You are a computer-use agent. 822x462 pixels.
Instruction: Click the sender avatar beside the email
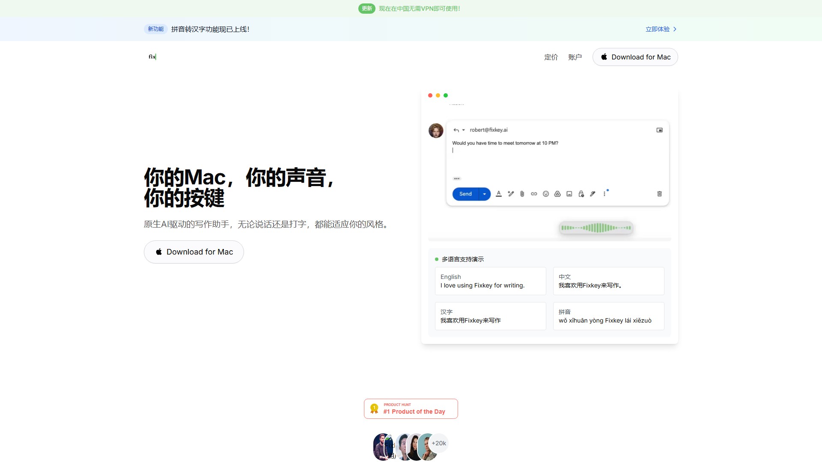pyautogui.click(x=436, y=130)
